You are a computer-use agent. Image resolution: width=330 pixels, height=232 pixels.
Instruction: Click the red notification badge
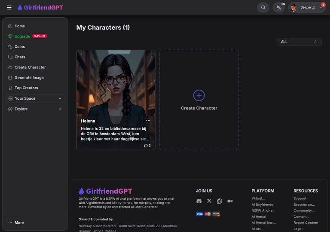(323, 5)
